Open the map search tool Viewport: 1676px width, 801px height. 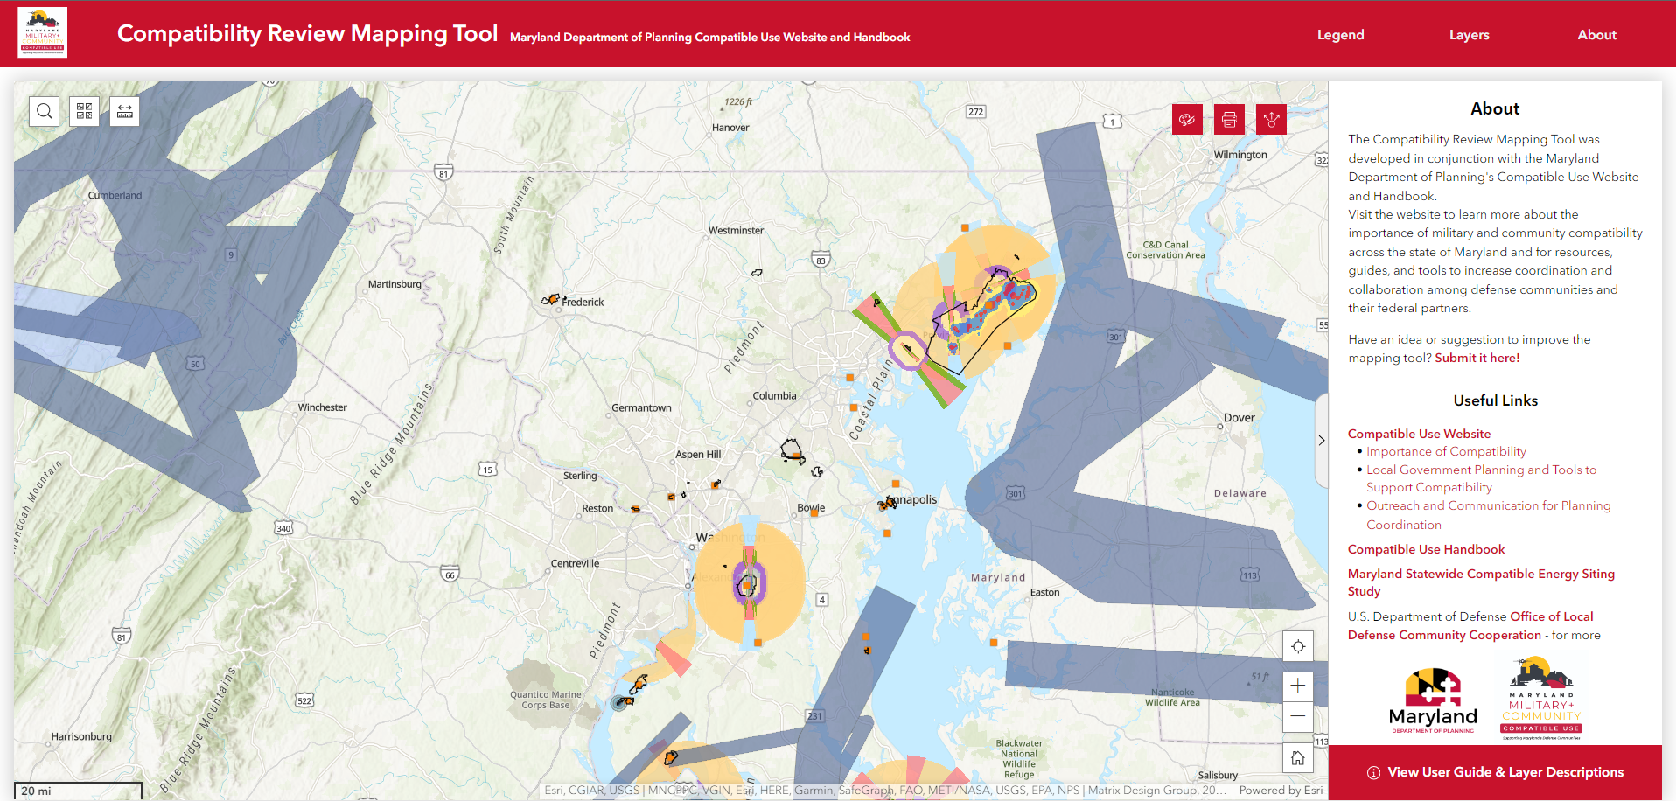coord(45,111)
